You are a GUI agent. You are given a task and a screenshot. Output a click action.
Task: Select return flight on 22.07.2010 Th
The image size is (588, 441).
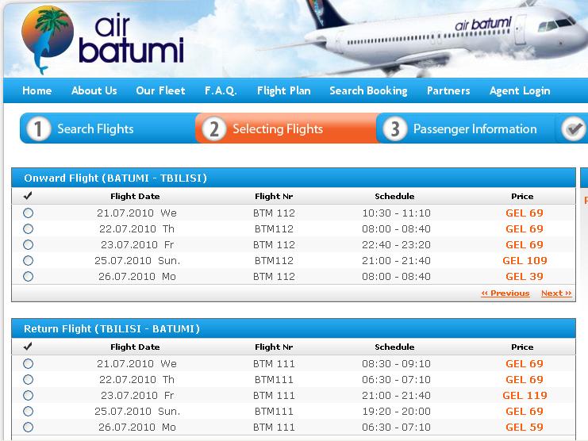click(28, 380)
